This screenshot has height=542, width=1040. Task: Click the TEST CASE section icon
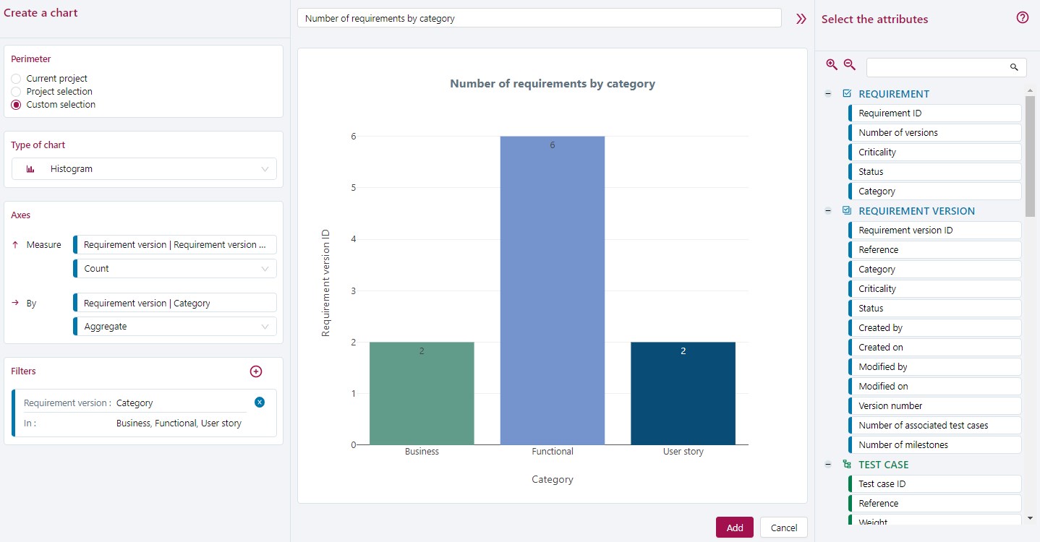tap(847, 465)
